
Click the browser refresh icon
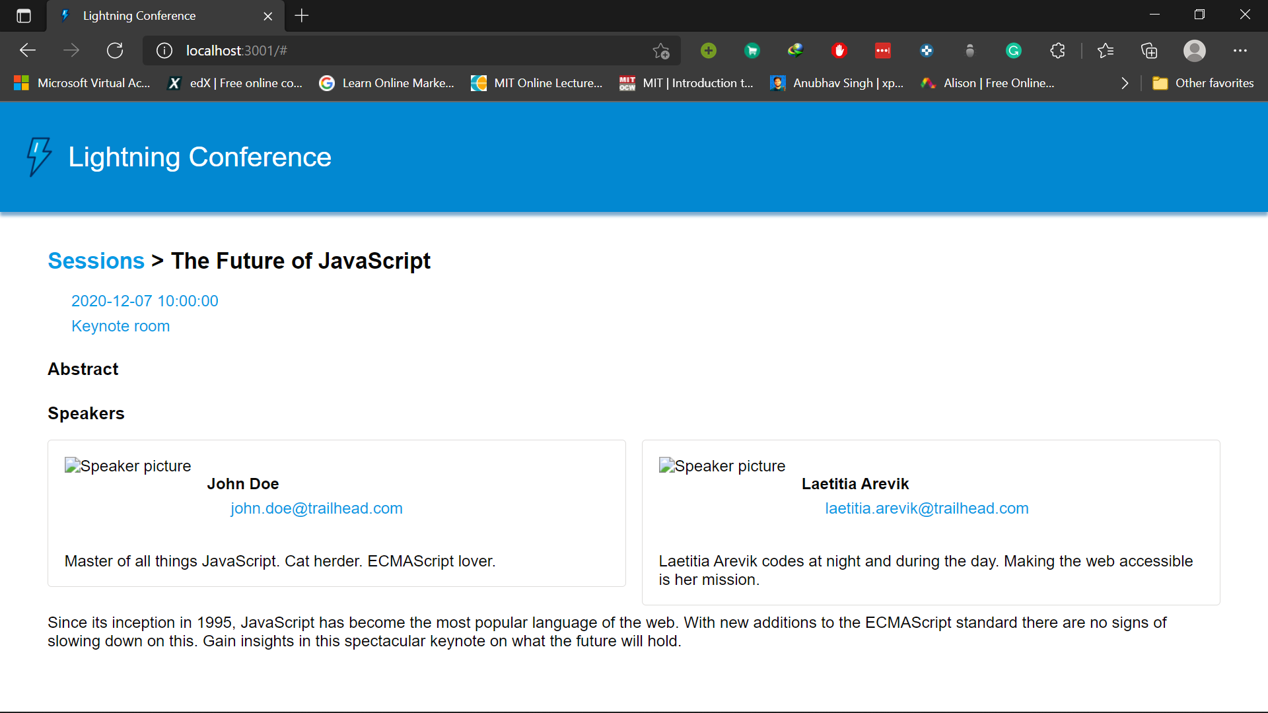click(115, 51)
